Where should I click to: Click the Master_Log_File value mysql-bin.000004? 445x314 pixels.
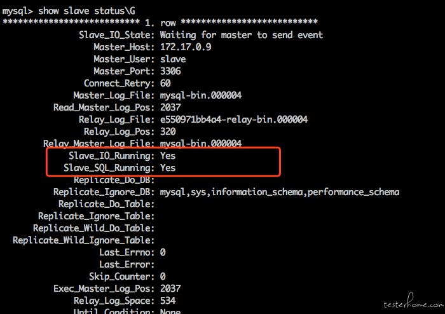201,95
